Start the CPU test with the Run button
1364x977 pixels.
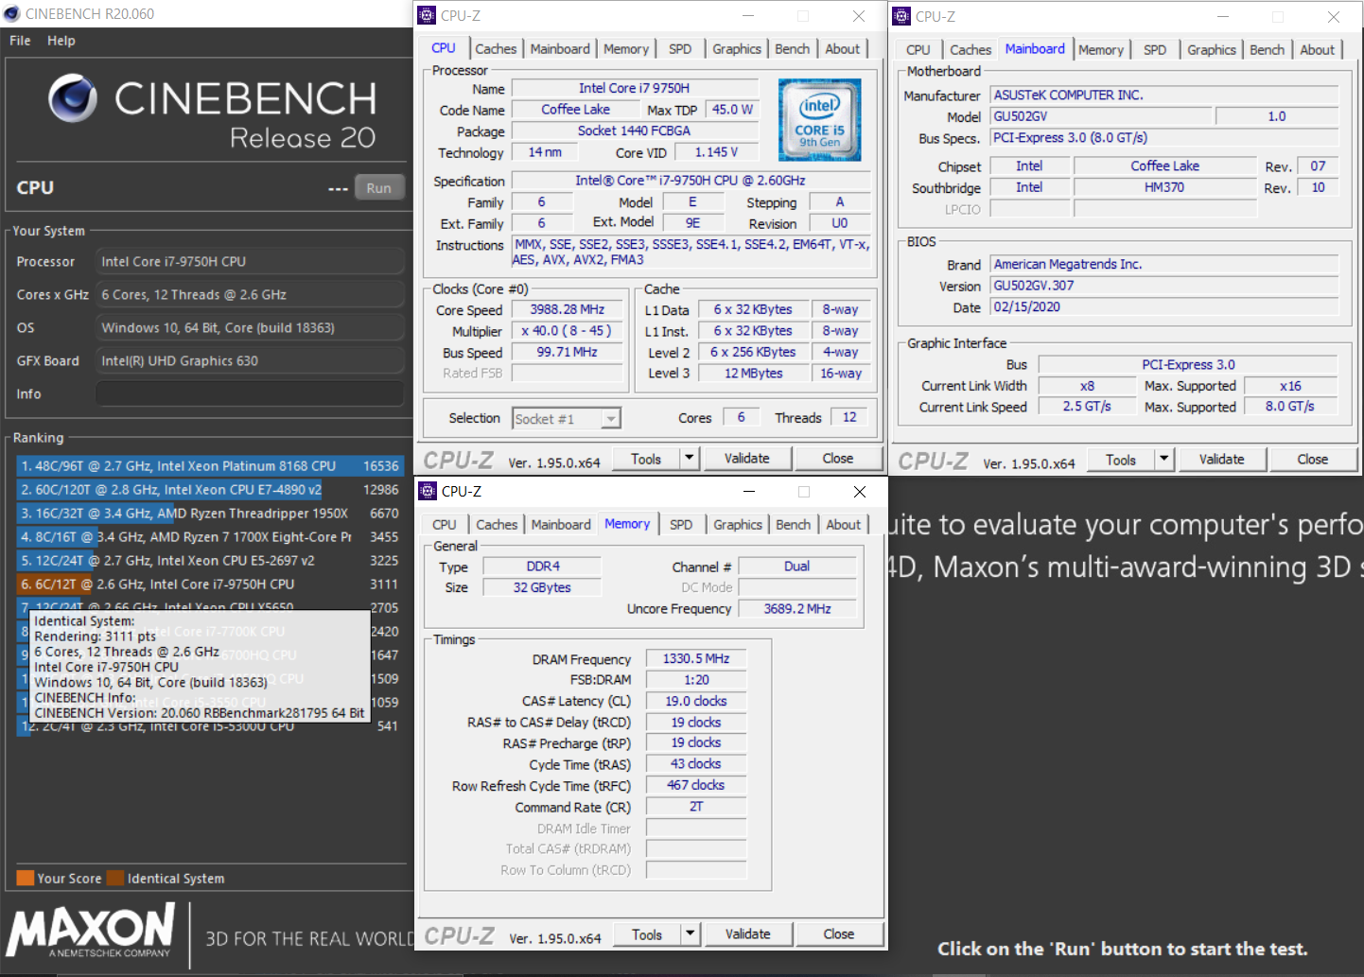[x=379, y=187]
